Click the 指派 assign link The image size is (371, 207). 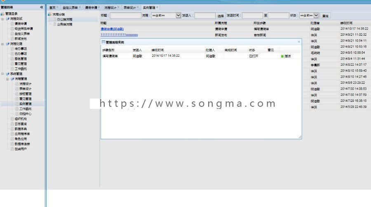(x=288, y=56)
